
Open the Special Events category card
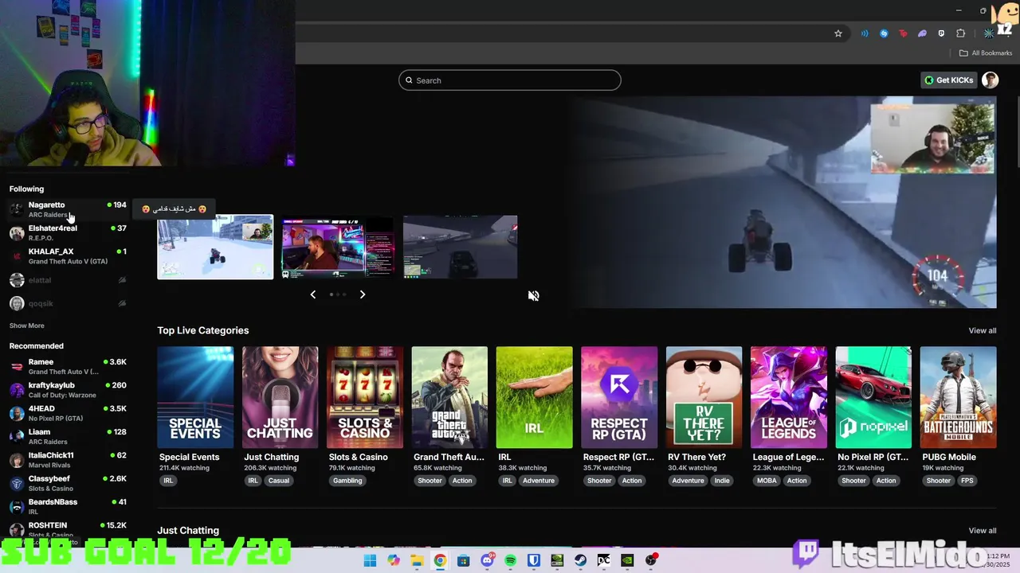pos(195,397)
